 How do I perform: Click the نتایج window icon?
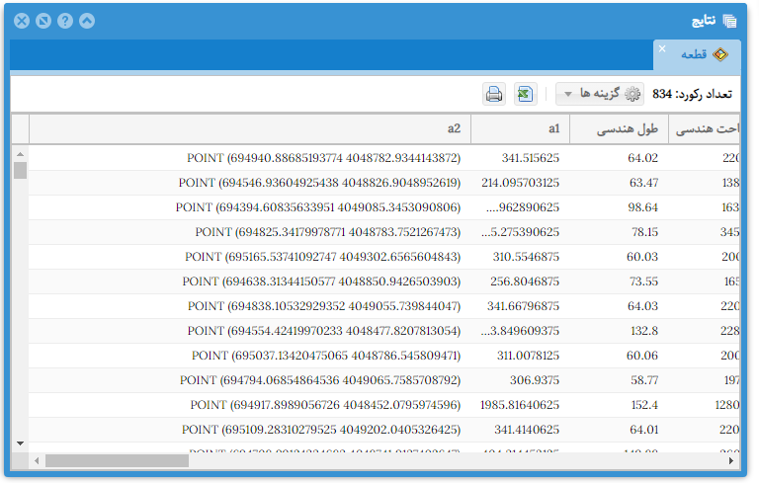coord(729,21)
